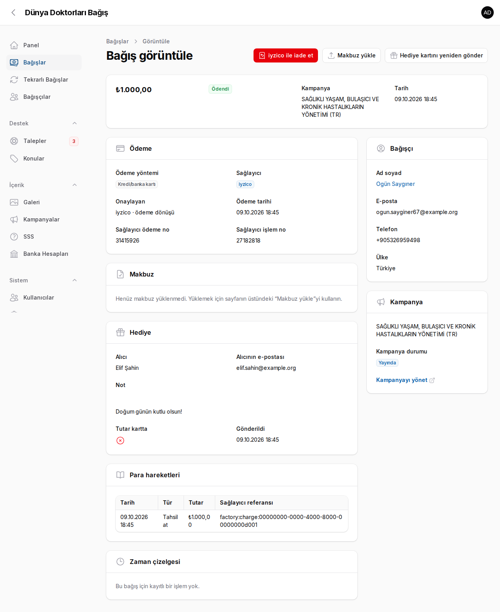500x612 pixels.
Task: Click the Tekrarlı Bağışlar refresh icon
Action: [14, 80]
